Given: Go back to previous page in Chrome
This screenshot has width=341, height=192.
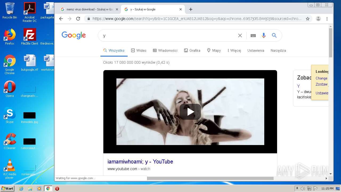Looking at the screenshot, I should tap(61, 19).
